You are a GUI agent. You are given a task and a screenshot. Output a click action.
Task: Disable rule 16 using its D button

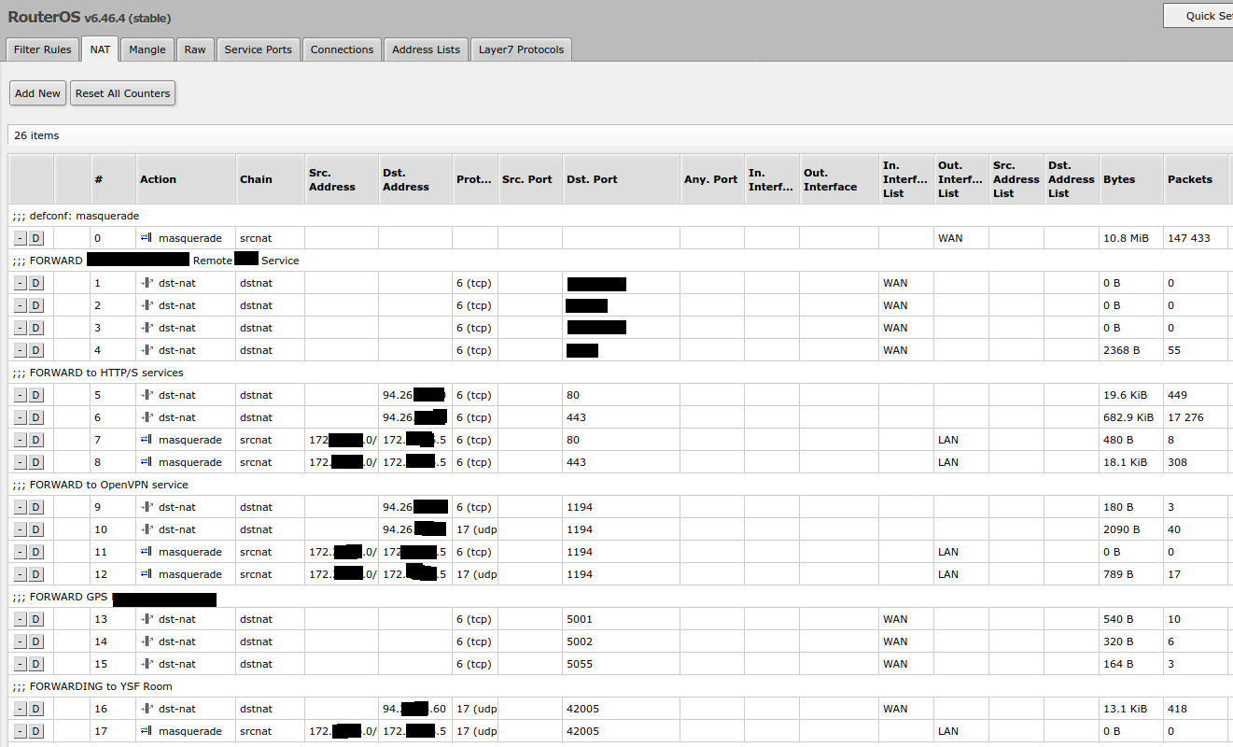click(35, 709)
